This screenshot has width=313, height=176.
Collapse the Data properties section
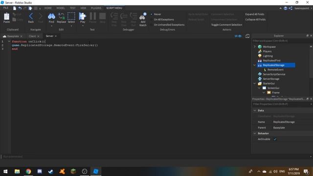tap(255, 110)
